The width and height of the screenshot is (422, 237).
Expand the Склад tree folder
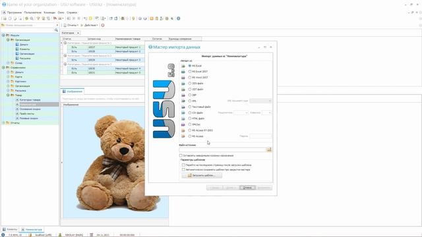click(8, 63)
